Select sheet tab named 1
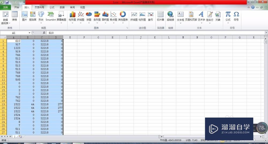Screen dimensions: 268x144 (x=15, y=137)
